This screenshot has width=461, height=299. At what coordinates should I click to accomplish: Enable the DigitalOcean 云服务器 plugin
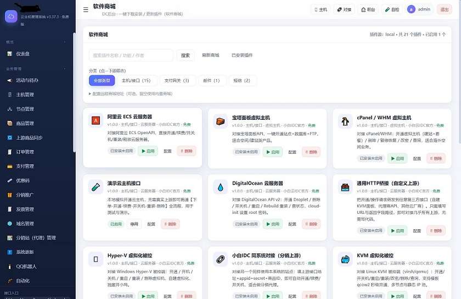273,224
